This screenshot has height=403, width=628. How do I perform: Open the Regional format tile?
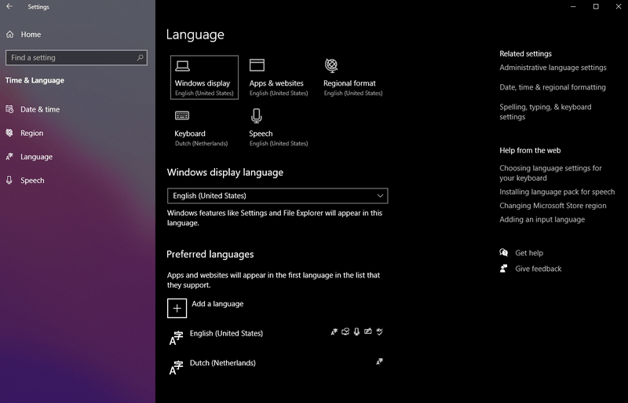click(x=352, y=78)
